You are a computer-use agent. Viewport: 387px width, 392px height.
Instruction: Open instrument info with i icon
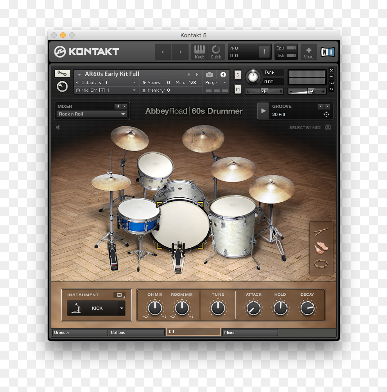coord(223,75)
